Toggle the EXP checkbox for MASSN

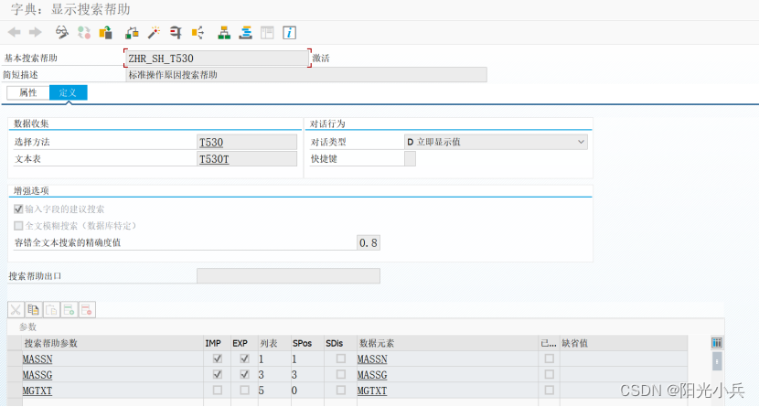pos(244,359)
